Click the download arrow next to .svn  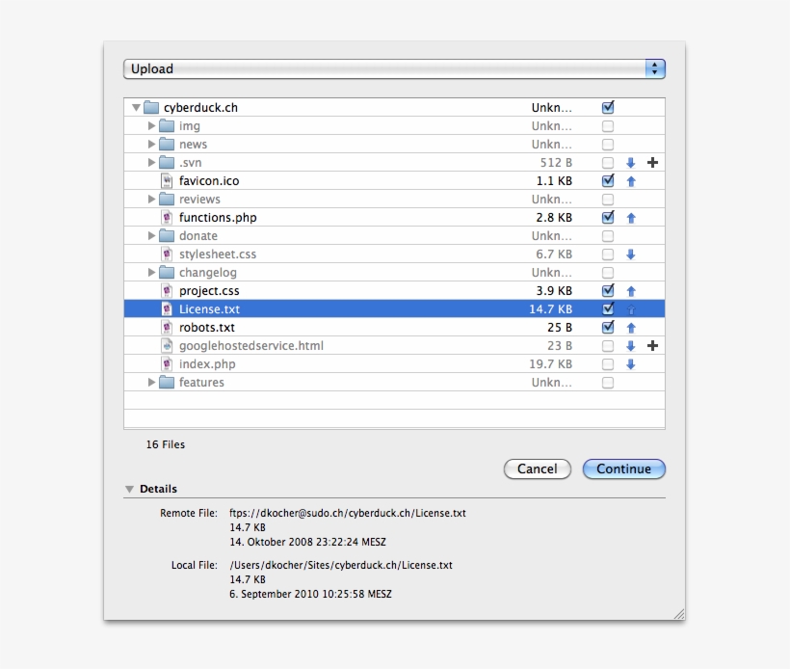(x=631, y=162)
